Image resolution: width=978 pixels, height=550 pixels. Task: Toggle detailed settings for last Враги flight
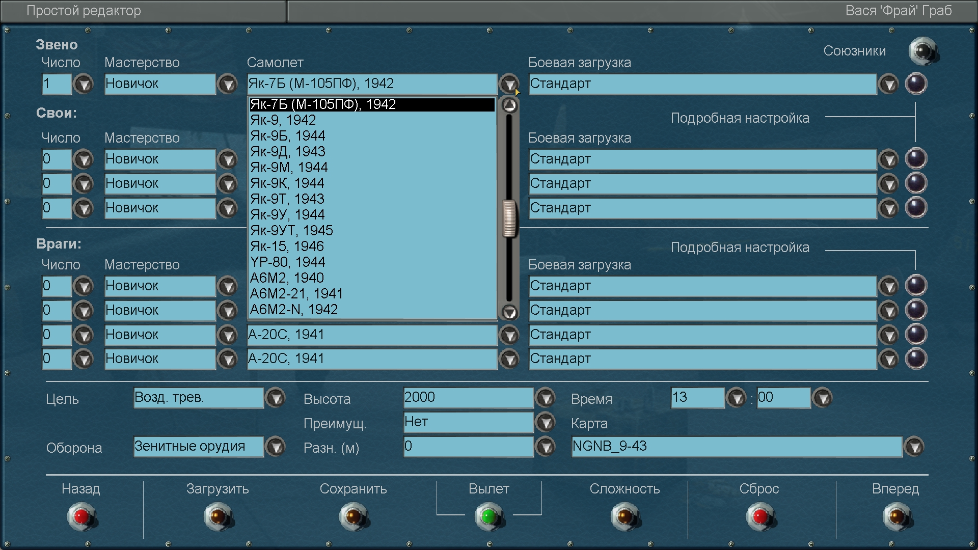tap(915, 359)
